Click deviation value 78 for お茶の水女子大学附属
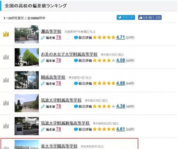The width and height of the screenshot is (178, 149). pyautogui.click(x=58, y=60)
